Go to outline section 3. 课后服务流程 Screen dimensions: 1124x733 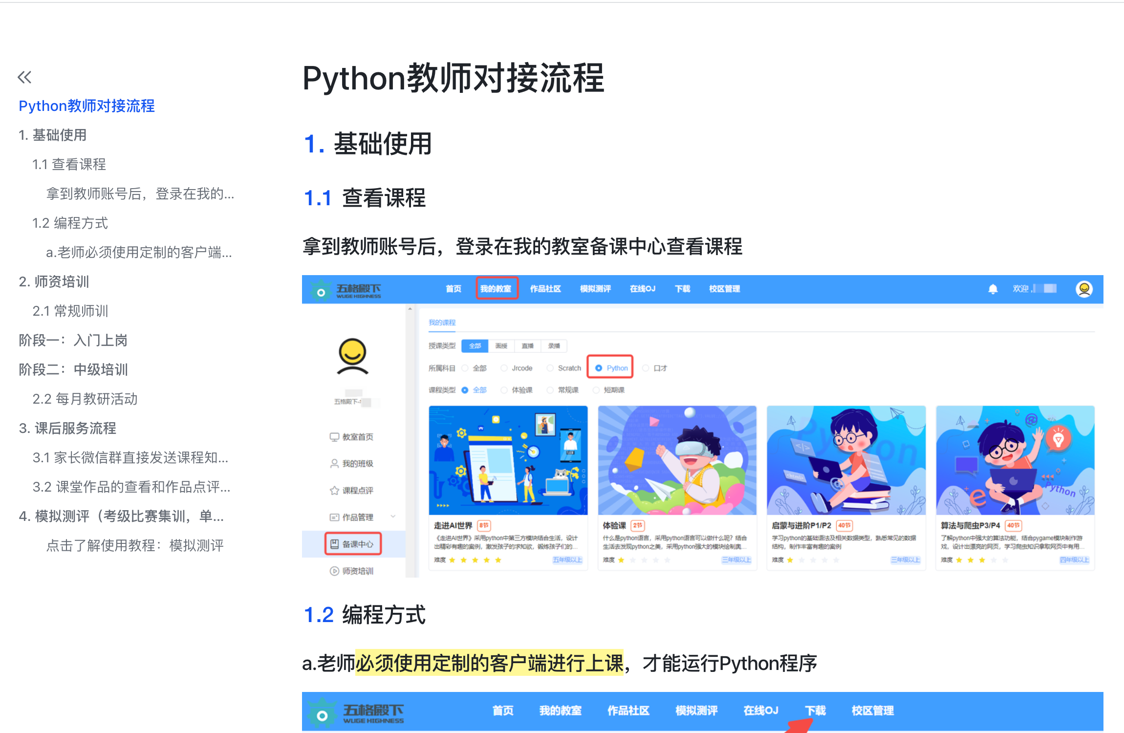(x=67, y=429)
